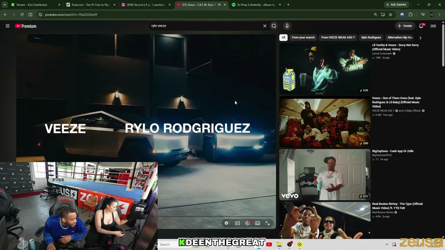
Task: Expand the system tray hidden icons
Action: click(x=387, y=244)
